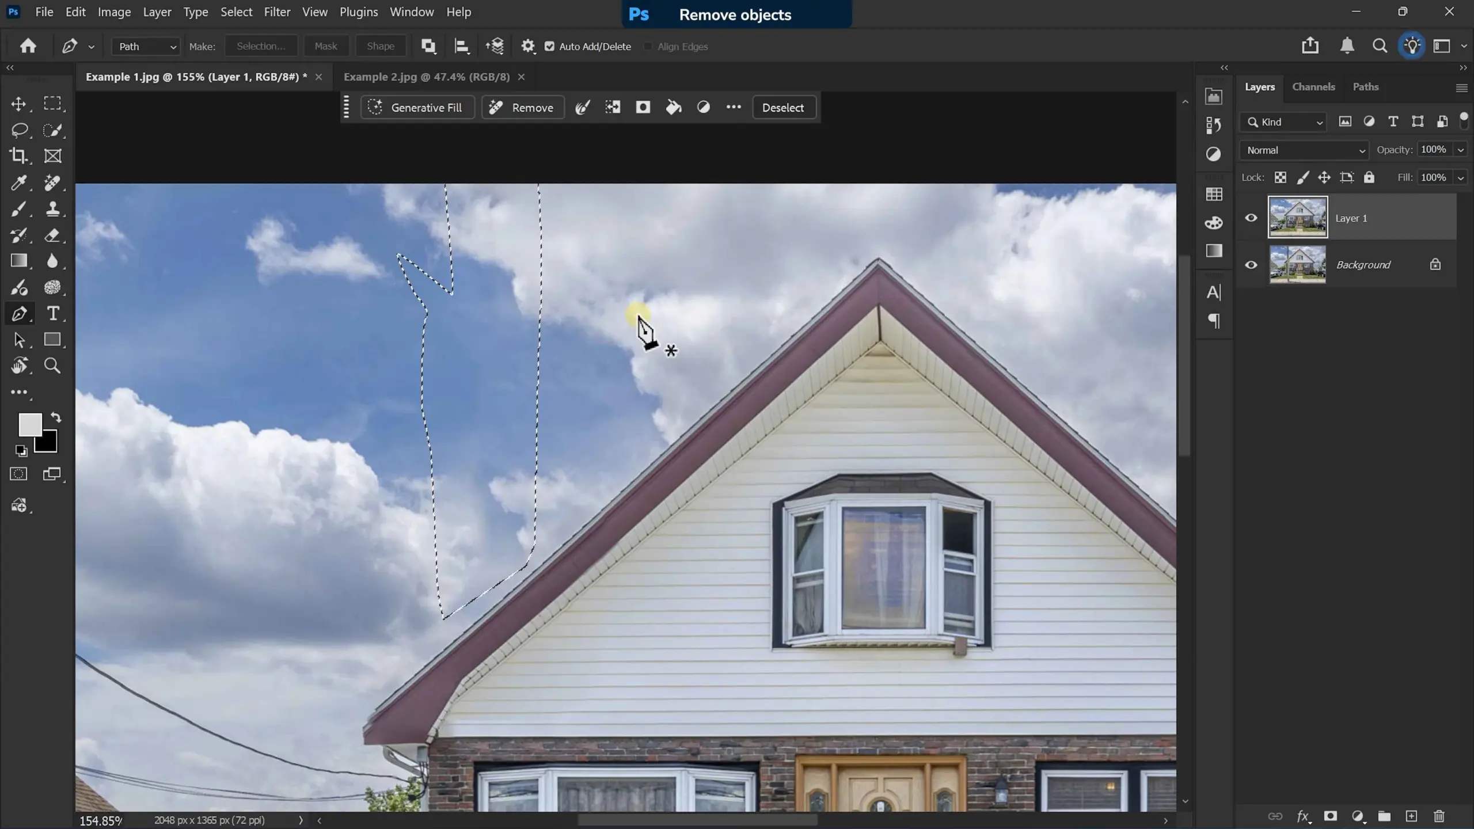Expand Fill slider dropdown
Screen dimensions: 1474x829
pyautogui.click(x=1461, y=178)
